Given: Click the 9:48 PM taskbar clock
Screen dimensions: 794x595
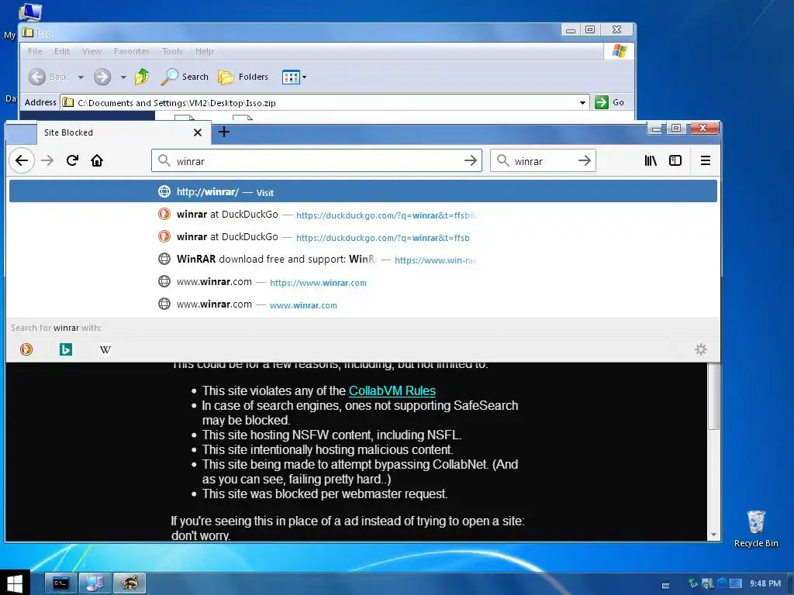Looking at the screenshot, I should (765, 583).
